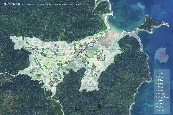The image size is (173, 115).
Task: Click the north arrow compass symbol
Action: [x=99, y=107]
